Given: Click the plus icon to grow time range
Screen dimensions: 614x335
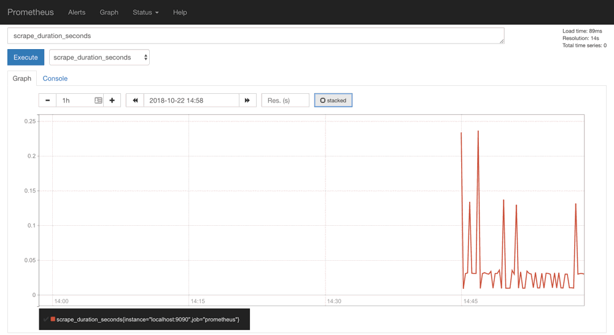Looking at the screenshot, I should tap(112, 101).
